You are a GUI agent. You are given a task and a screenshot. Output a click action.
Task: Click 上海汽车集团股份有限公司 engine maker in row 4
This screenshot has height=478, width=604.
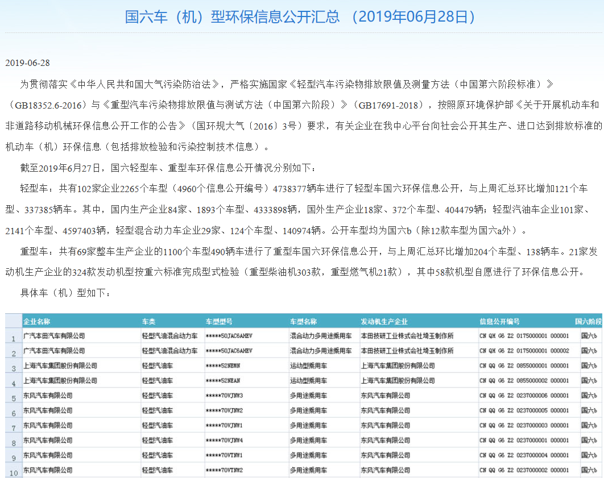(x=398, y=381)
